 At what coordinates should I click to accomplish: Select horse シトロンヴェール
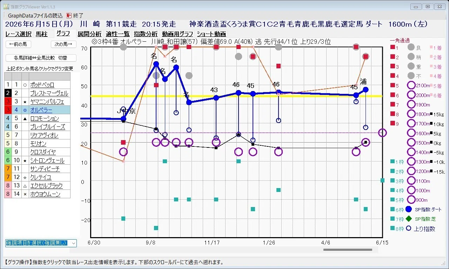[x=47, y=160]
